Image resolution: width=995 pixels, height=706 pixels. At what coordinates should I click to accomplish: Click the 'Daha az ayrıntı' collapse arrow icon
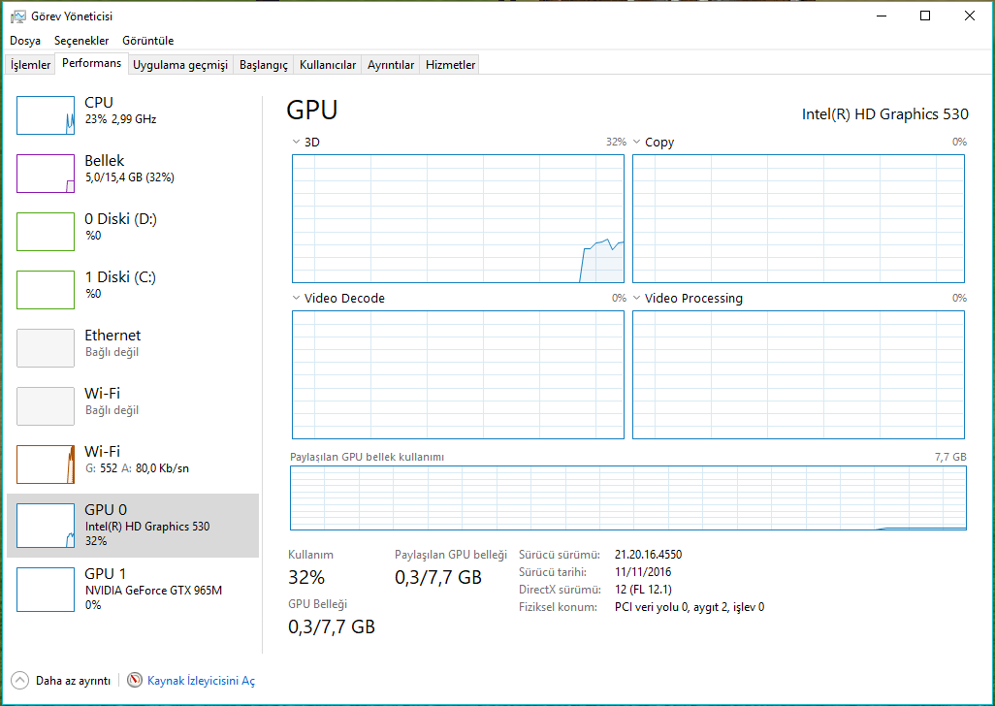(x=19, y=681)
